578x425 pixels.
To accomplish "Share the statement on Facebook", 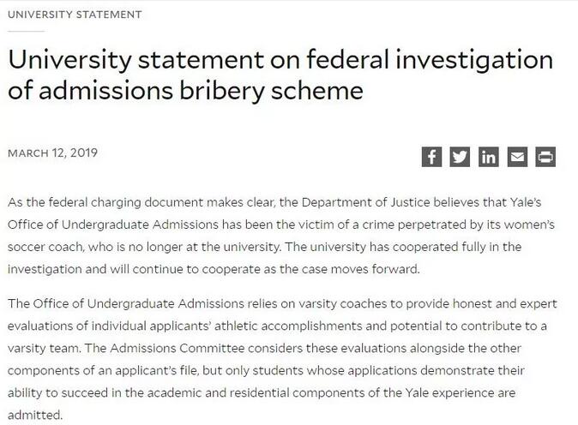I will (x=431, y=157).
